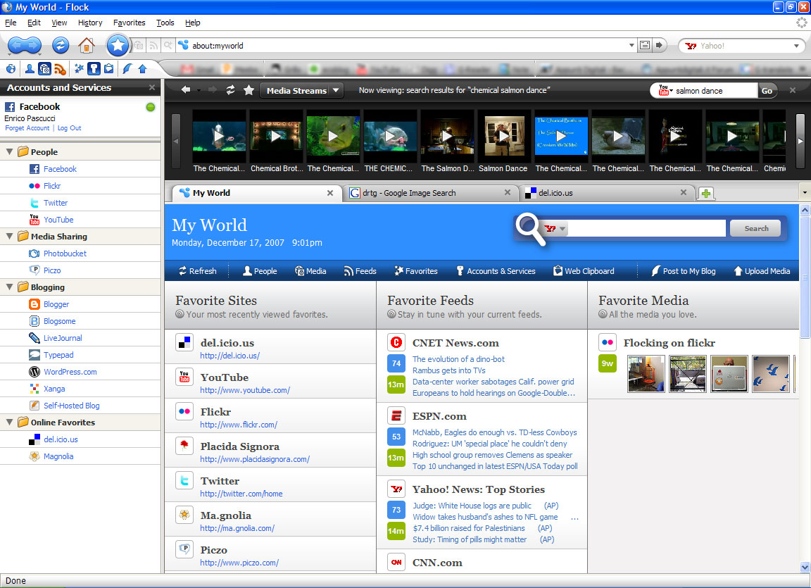
Task: Open a new tab with the green plus
Action: [x=705, y=194]
